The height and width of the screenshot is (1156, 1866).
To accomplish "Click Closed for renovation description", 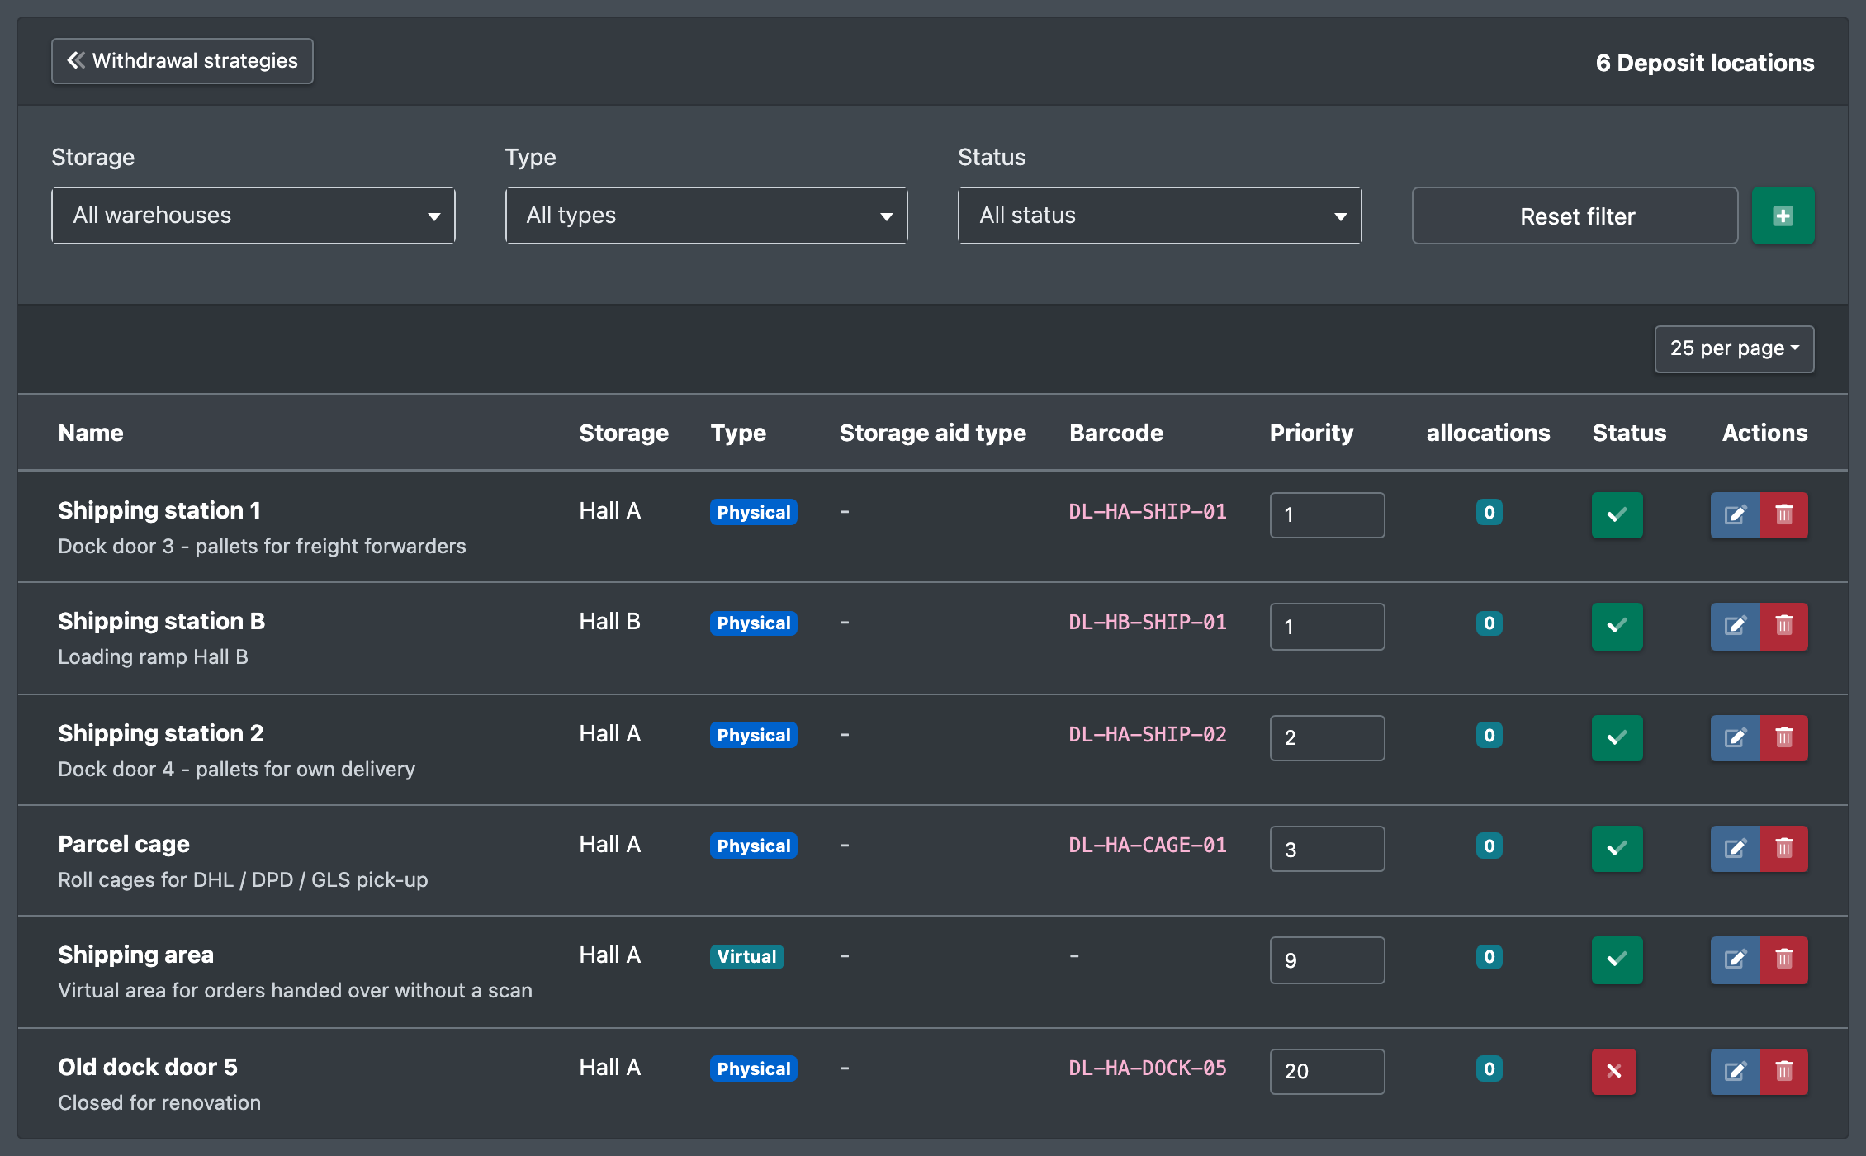I will tap(159, 1102).
